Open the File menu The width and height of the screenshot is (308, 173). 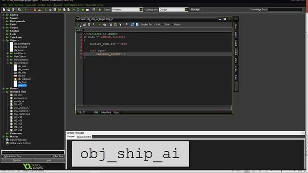coord(4,5)
